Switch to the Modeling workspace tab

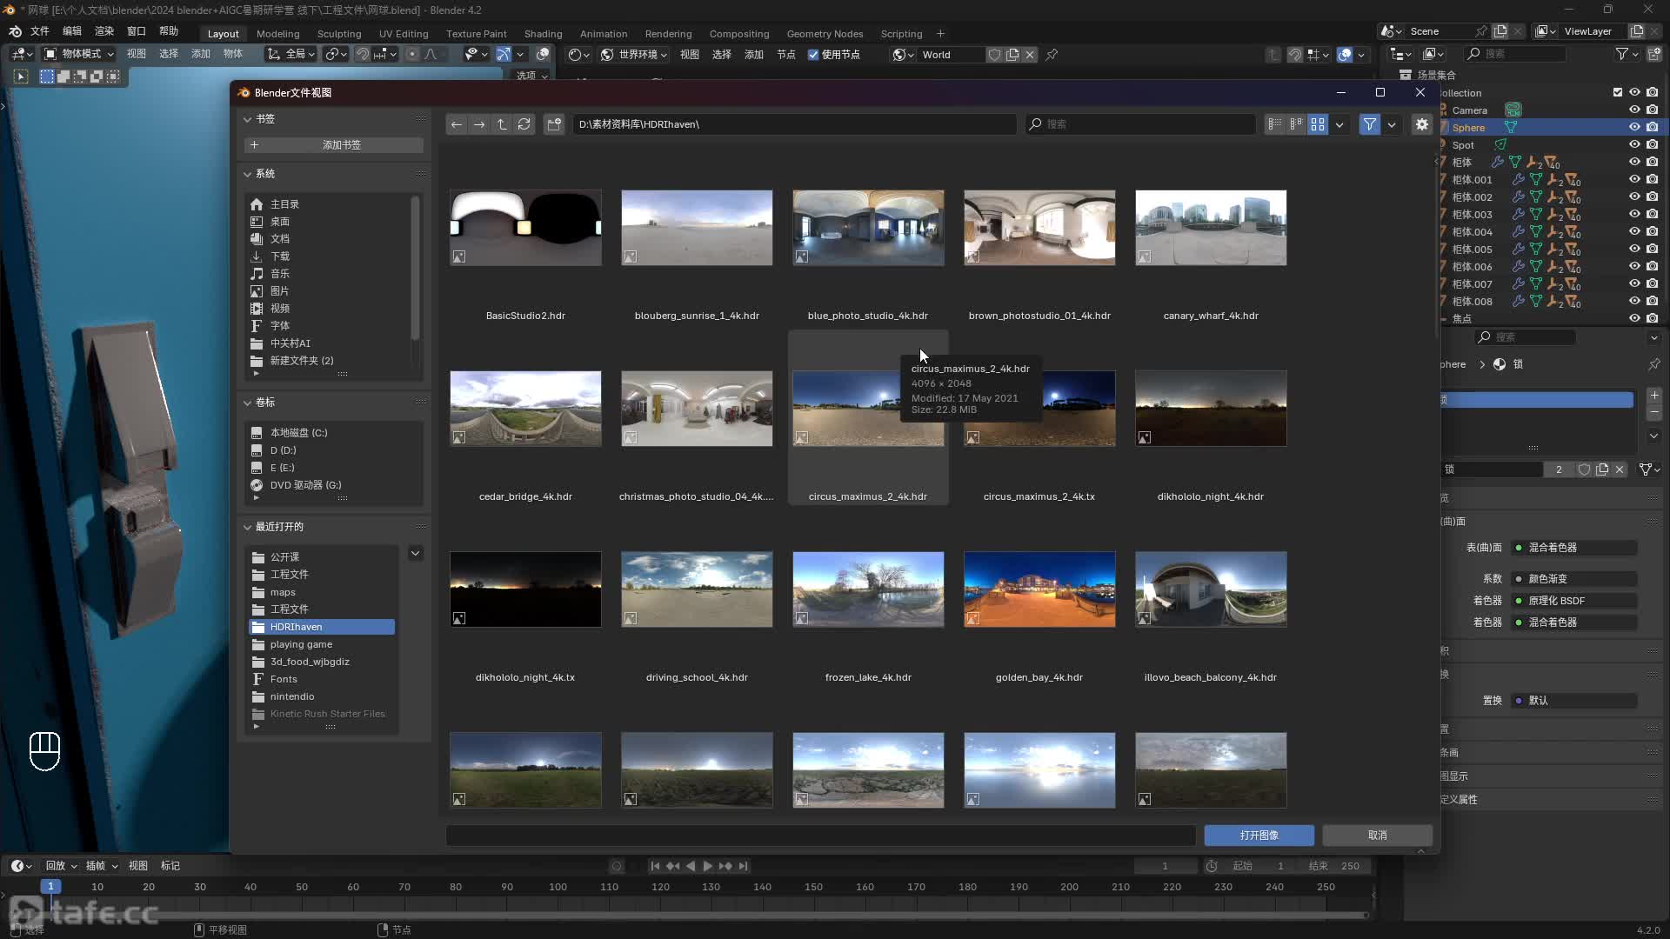[277, 34]
